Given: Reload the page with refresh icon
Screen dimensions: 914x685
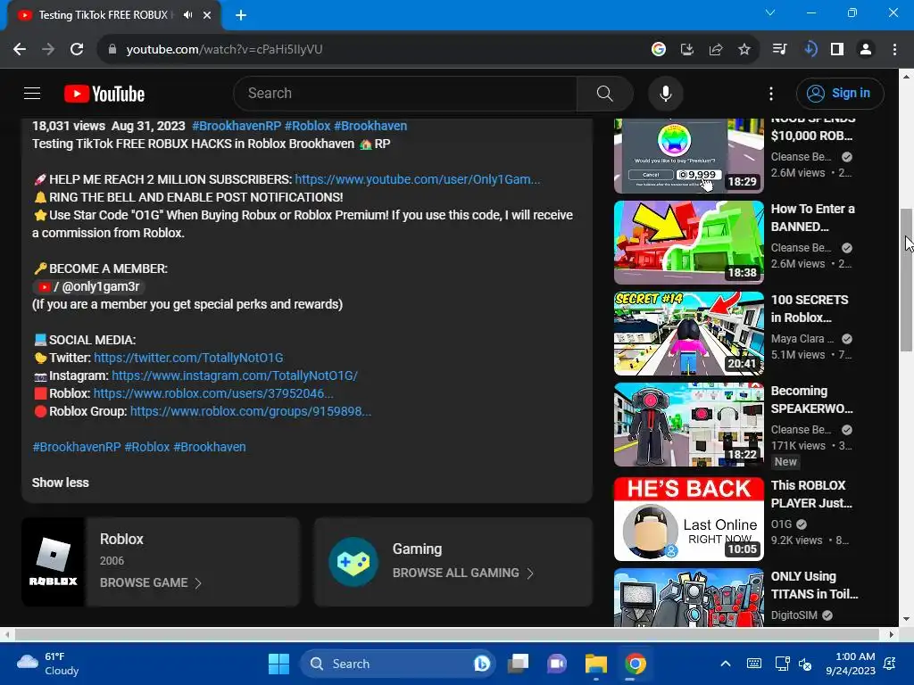Looking at the screenshot, I should point(77,49).
